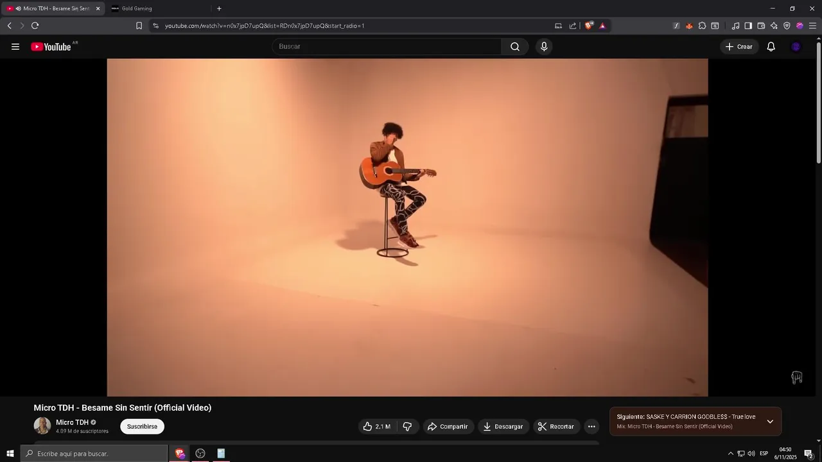Open the network tray icon

(x=740, y=454)
